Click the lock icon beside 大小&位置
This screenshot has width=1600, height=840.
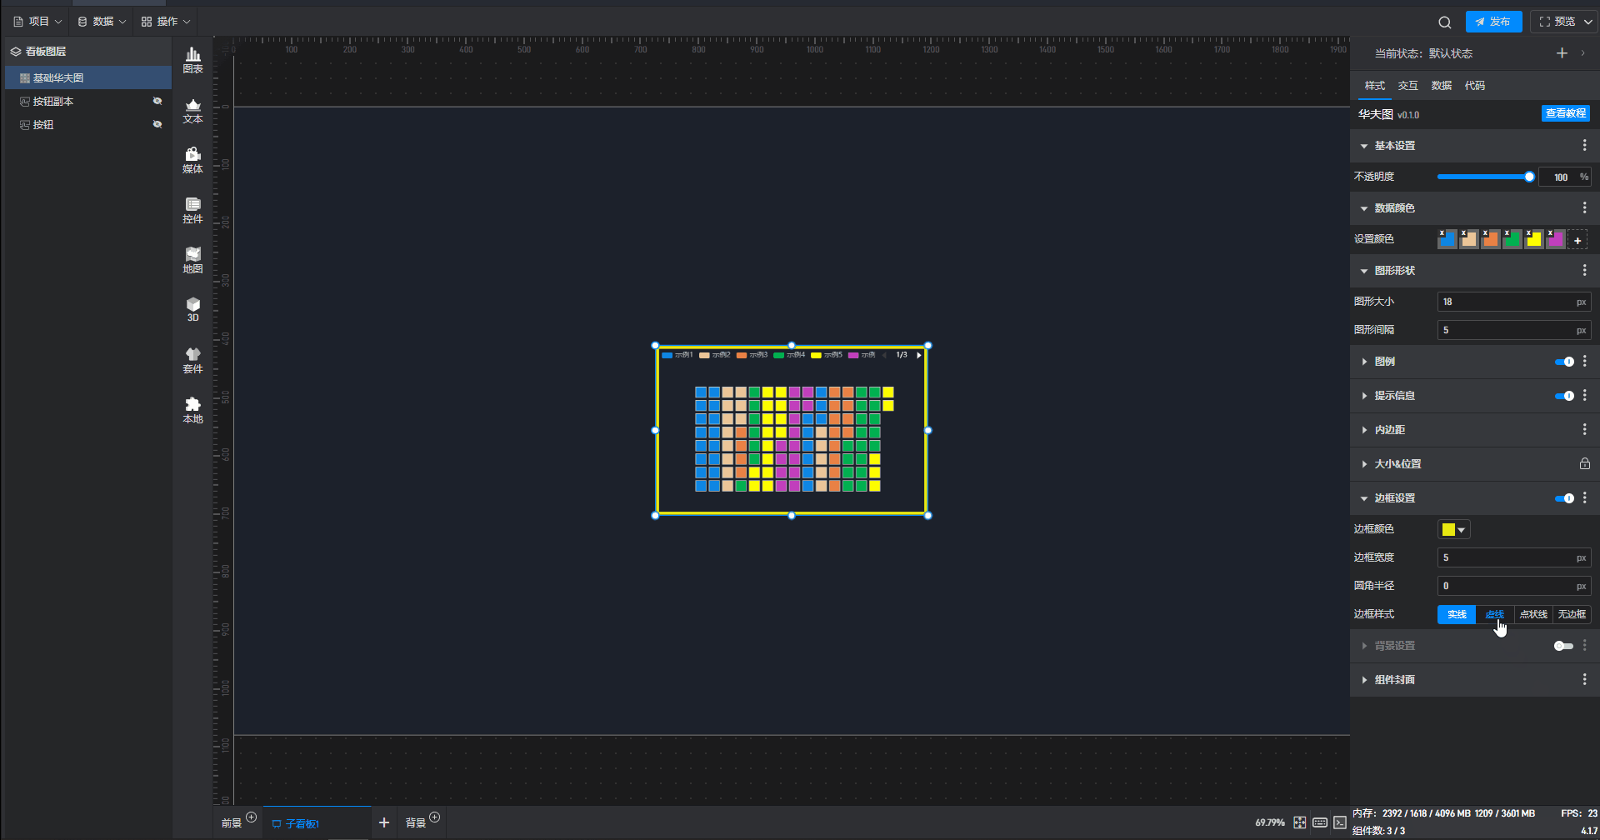coord(1584,464)
